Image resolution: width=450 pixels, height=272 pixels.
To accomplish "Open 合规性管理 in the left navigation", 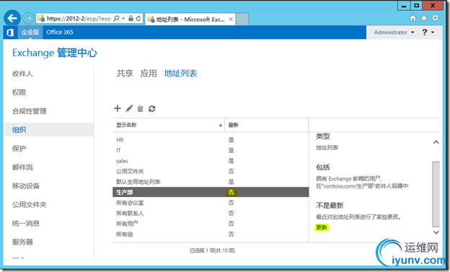I will 30,111.
